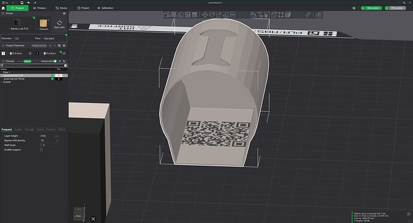Open the Flow Standard dropdown
The height and width of the screenshot is (223, 413).
(45, 38)
